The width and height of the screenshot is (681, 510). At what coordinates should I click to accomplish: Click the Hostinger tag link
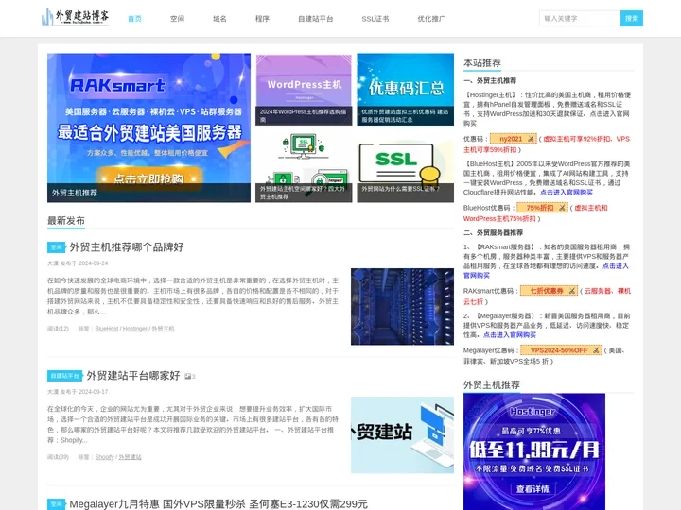[135, 329]
